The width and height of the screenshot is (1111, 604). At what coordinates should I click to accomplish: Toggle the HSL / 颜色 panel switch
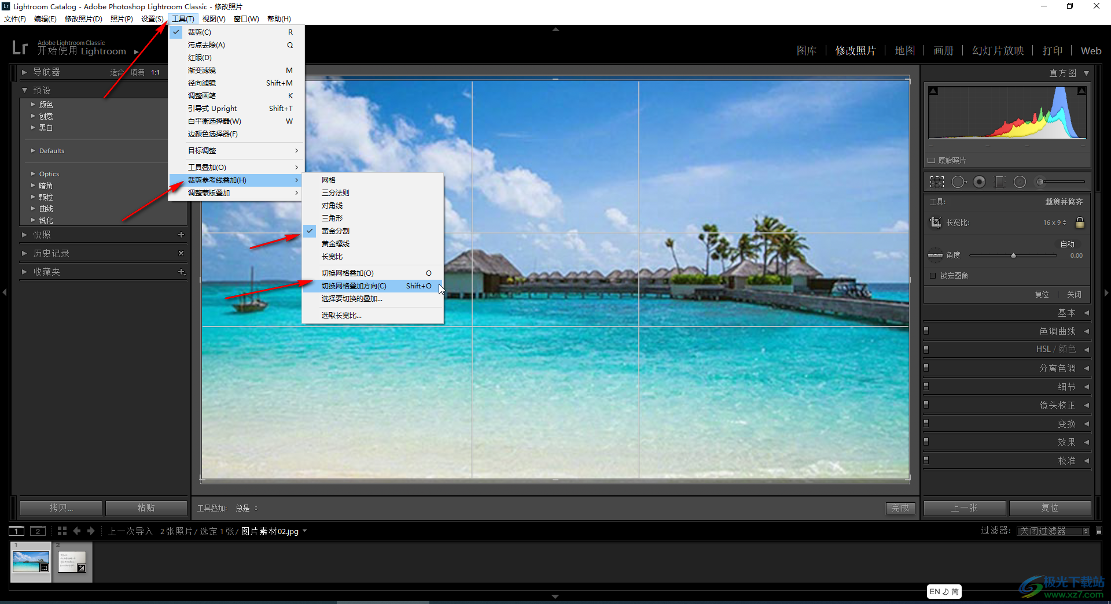click(x=926, y=350)
